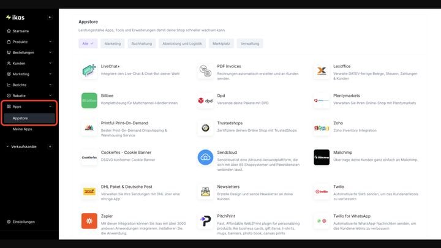441x248 pixels.
Task: Collapse the Apps sidebar section
Action: click(50, 107)
